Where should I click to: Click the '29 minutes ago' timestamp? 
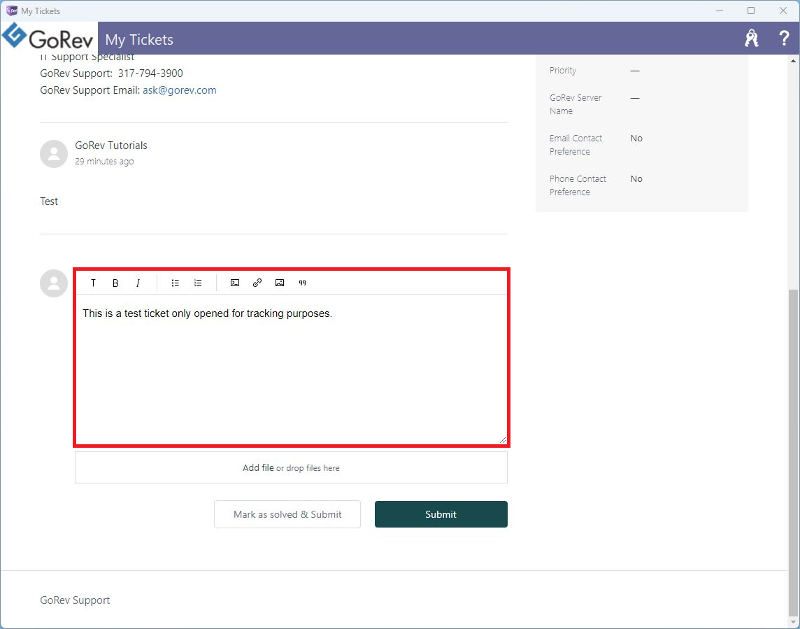(105, 162)
